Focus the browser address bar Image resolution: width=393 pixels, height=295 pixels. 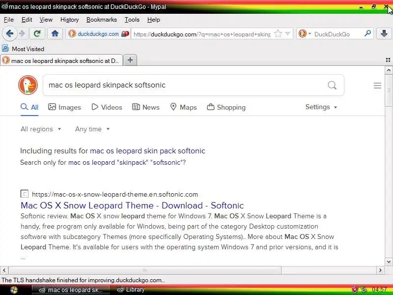click(202, 34)
